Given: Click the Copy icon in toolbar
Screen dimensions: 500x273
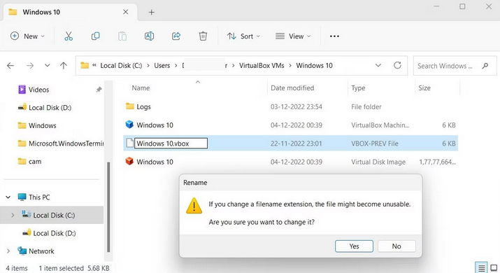Looking at the screenshot, I should (x=95, y=36).
